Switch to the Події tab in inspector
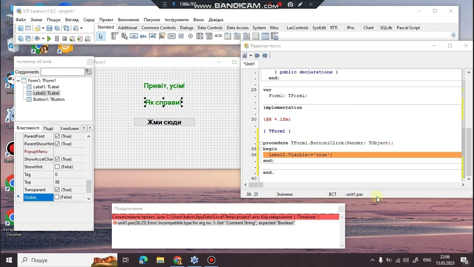474x267 pixels. coord(48,128)
